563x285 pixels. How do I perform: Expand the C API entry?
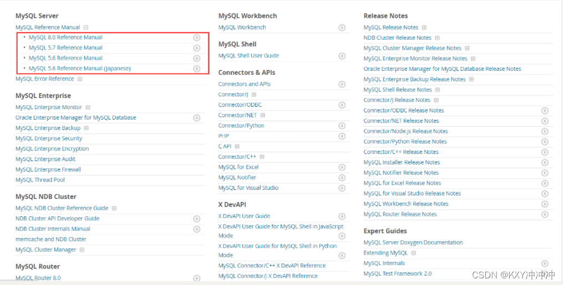pyautogui.click(x=237, y=147)
